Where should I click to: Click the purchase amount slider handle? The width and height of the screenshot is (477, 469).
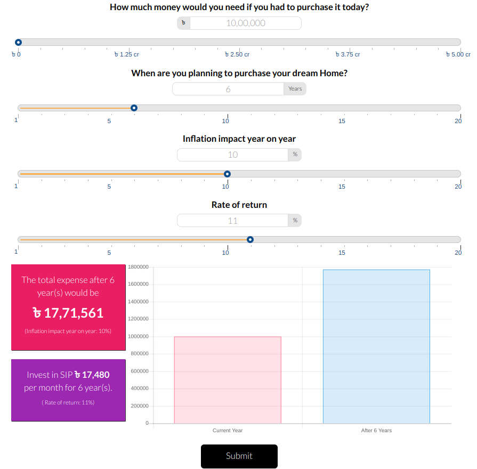[x=18, y=42]
